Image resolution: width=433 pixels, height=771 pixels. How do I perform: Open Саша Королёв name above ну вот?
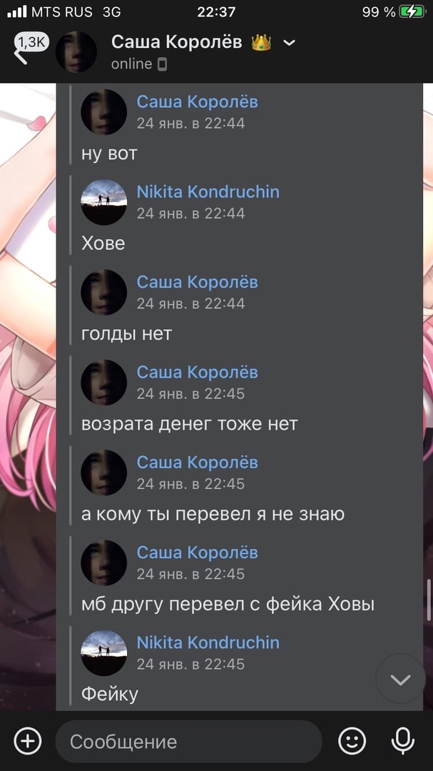(197, 102)
